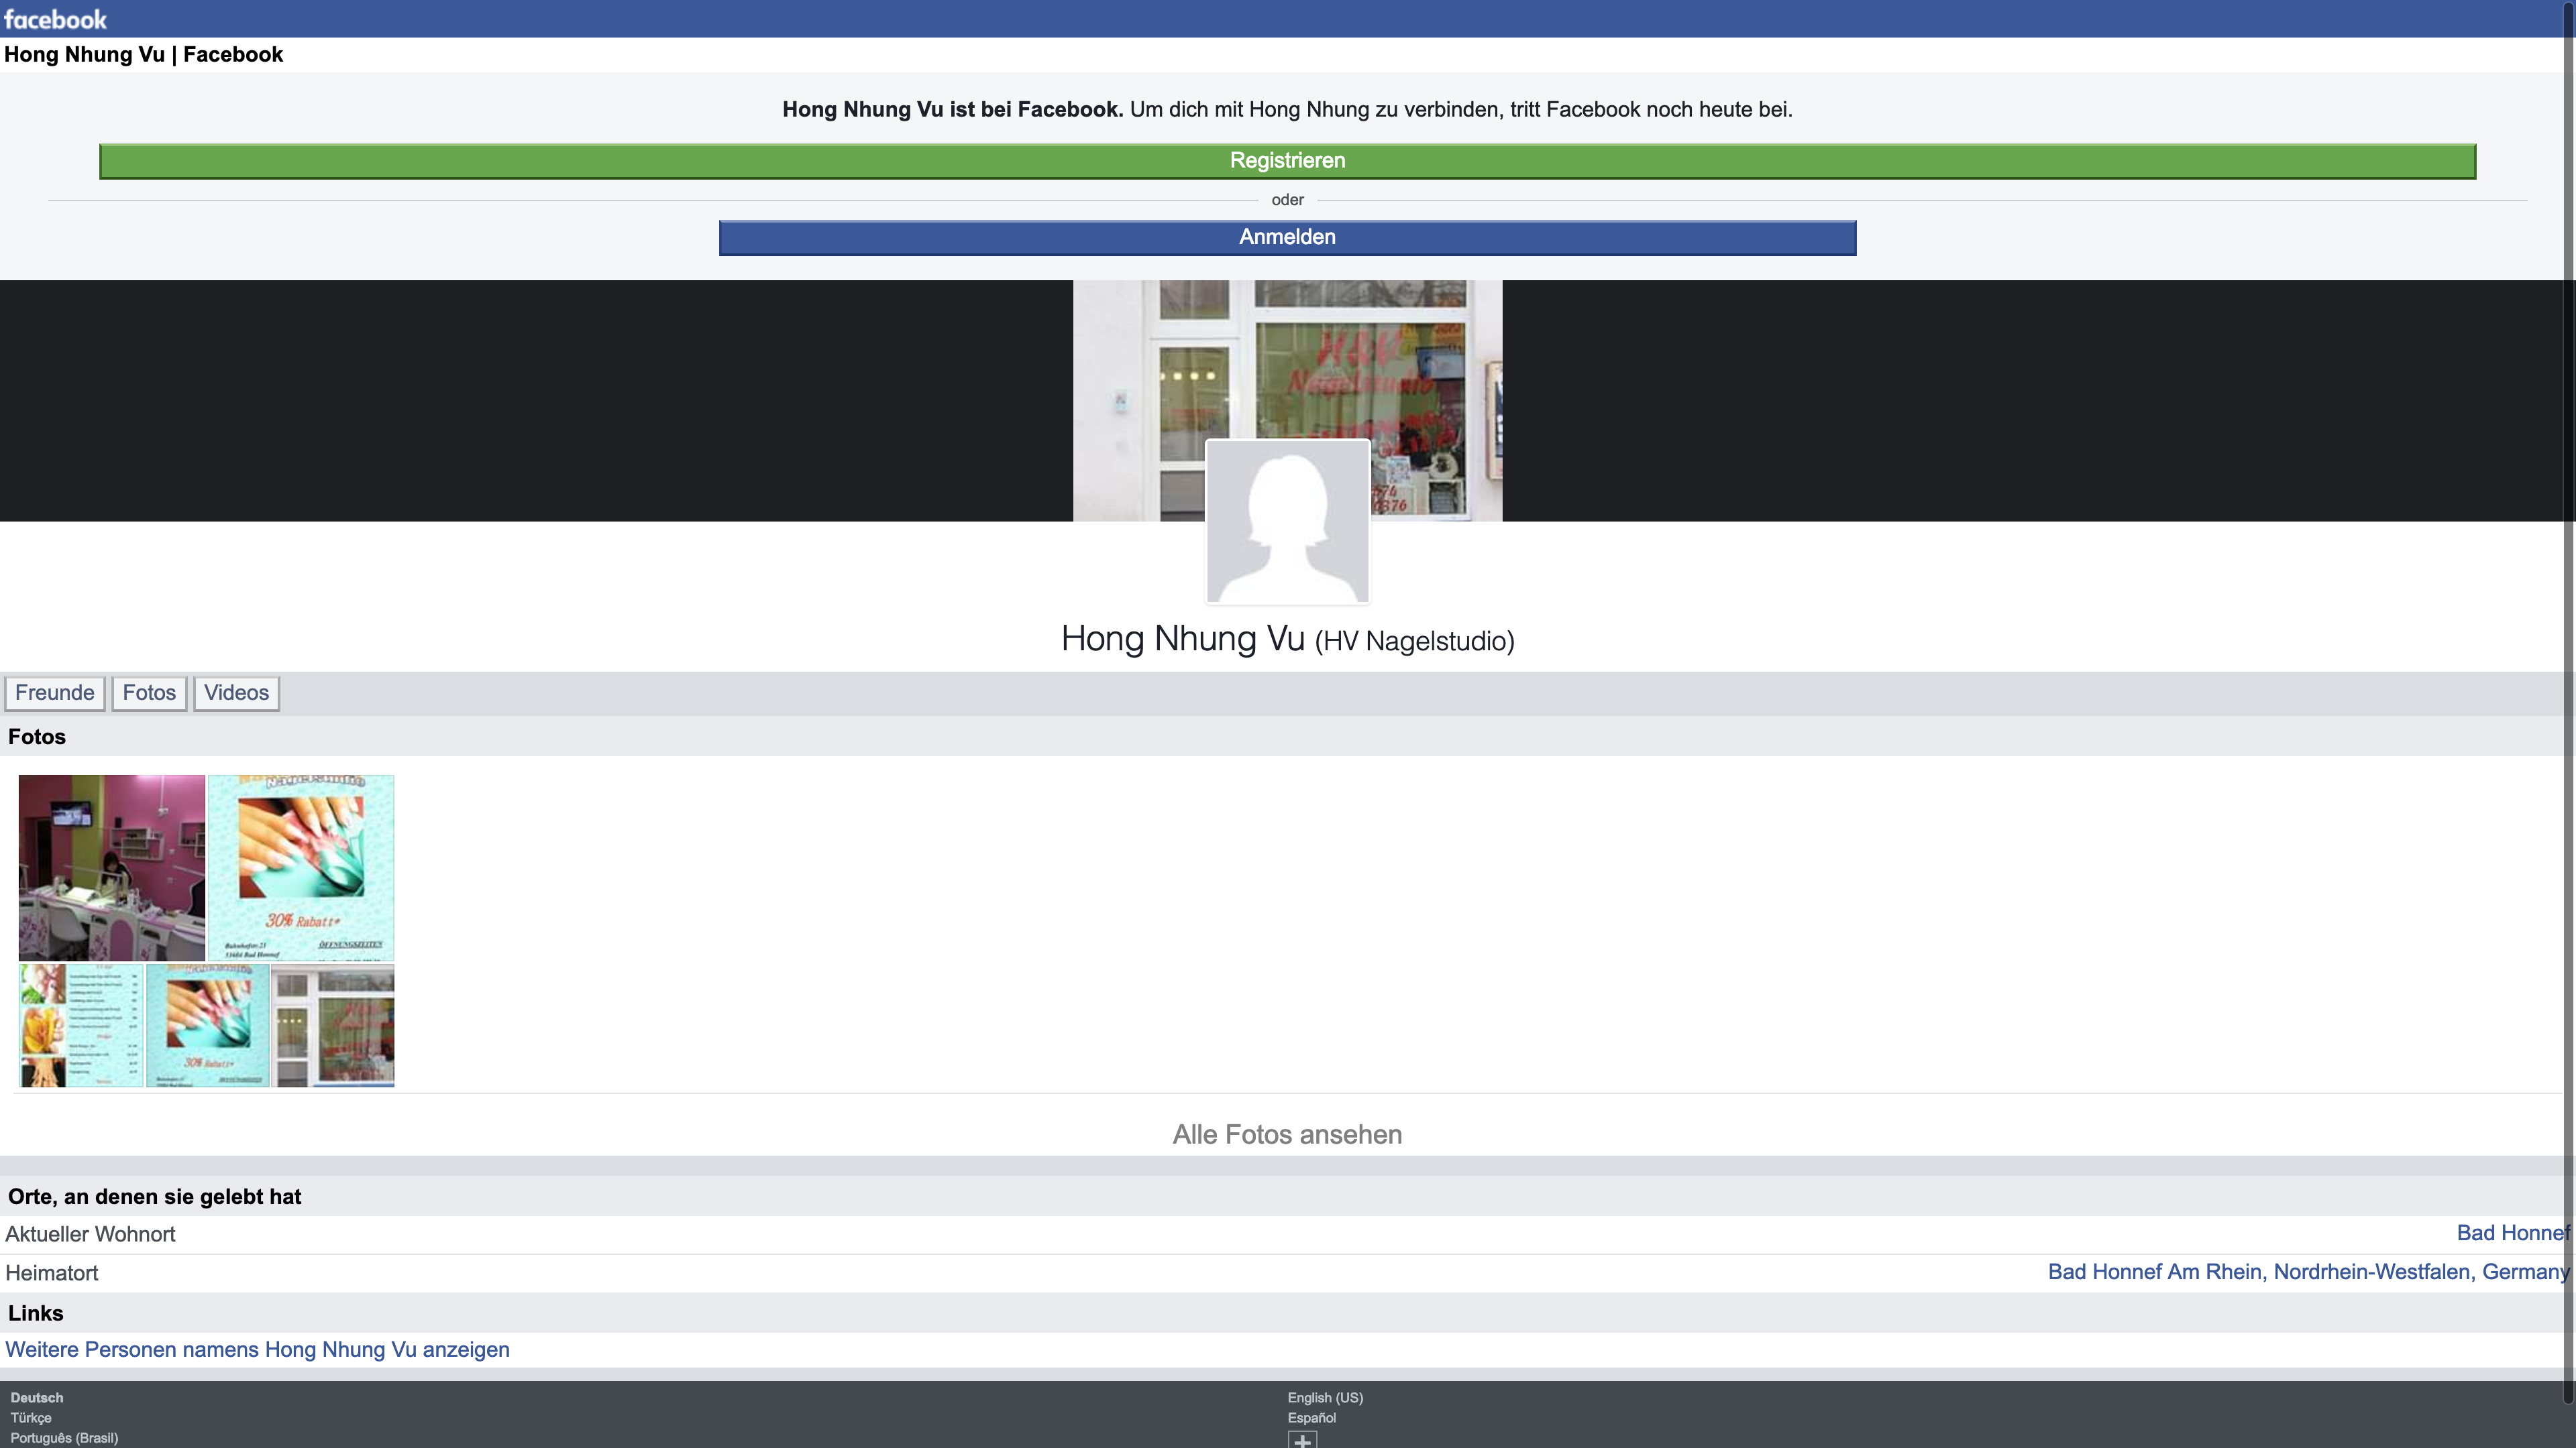Click Alle Fotos ansehen link
Image resolution: width=2576 pixels, height=1448 pixels.
(x=1287, y=1134)
